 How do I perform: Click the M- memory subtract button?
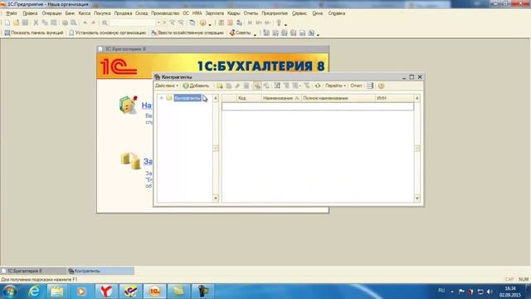(x=267, y=22)
